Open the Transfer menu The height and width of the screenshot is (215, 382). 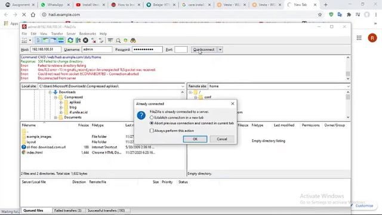tap(57, 33)
